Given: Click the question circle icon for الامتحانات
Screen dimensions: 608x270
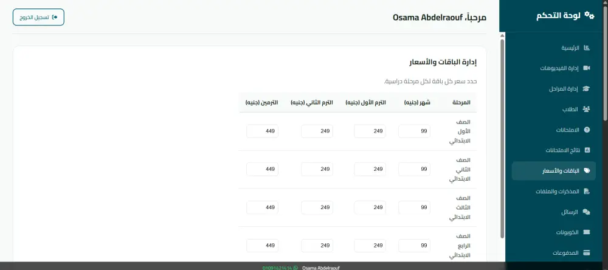Looking at the screenshot, I should [x=587, y=130].
